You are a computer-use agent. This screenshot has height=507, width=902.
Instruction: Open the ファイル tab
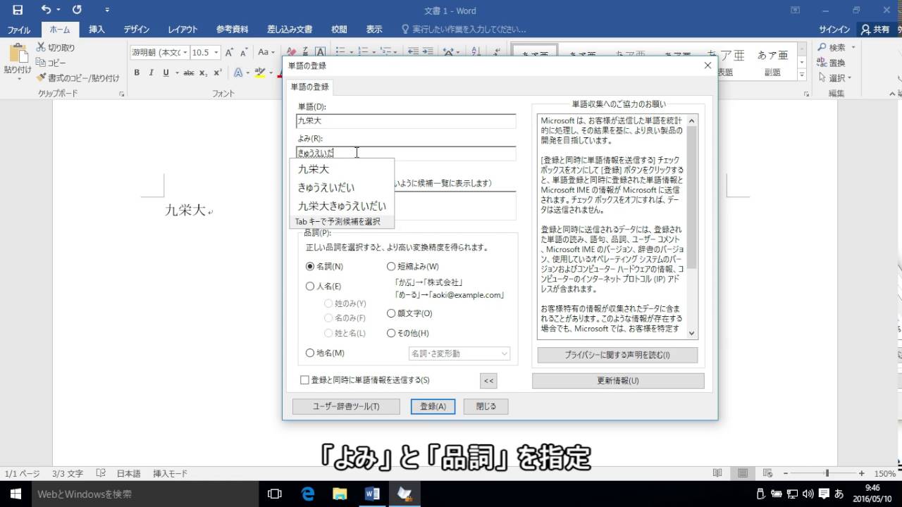coord(19,30)
